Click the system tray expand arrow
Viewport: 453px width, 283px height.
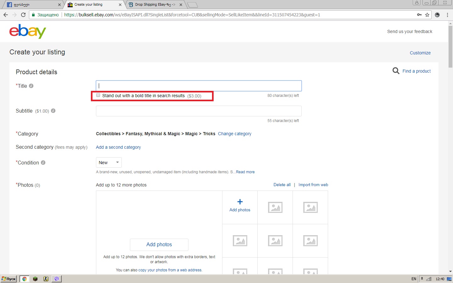point(422,279)
